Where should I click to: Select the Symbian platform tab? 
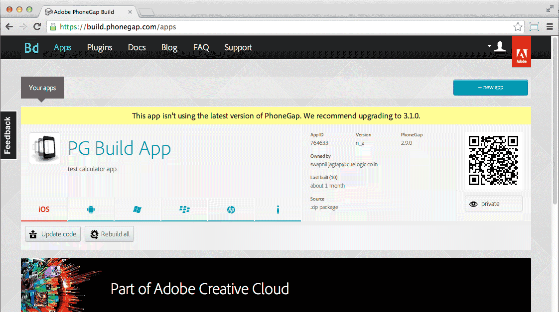pos(278,209)
